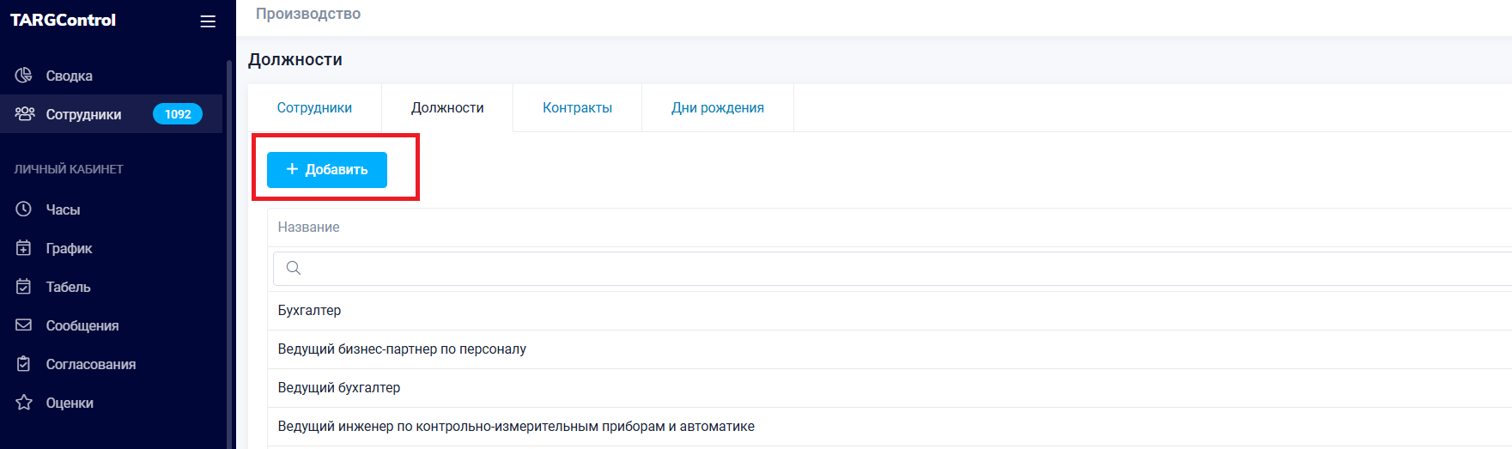Image resolution: width=1512 pixels, height=449 pixels.
Task: Click the Оценки star icon
Action: (24, 403)
